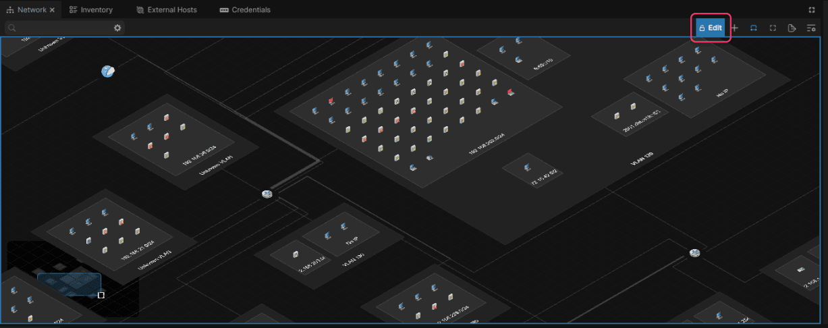Select the router node near Unknown VLAN subnets
Image resolution: width=828 pixels, height=328 pixels.
(x=267, y=194)
